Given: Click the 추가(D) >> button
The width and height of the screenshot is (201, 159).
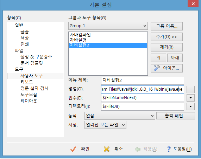Looking at the screenshot, I should (x=167, y=37).
